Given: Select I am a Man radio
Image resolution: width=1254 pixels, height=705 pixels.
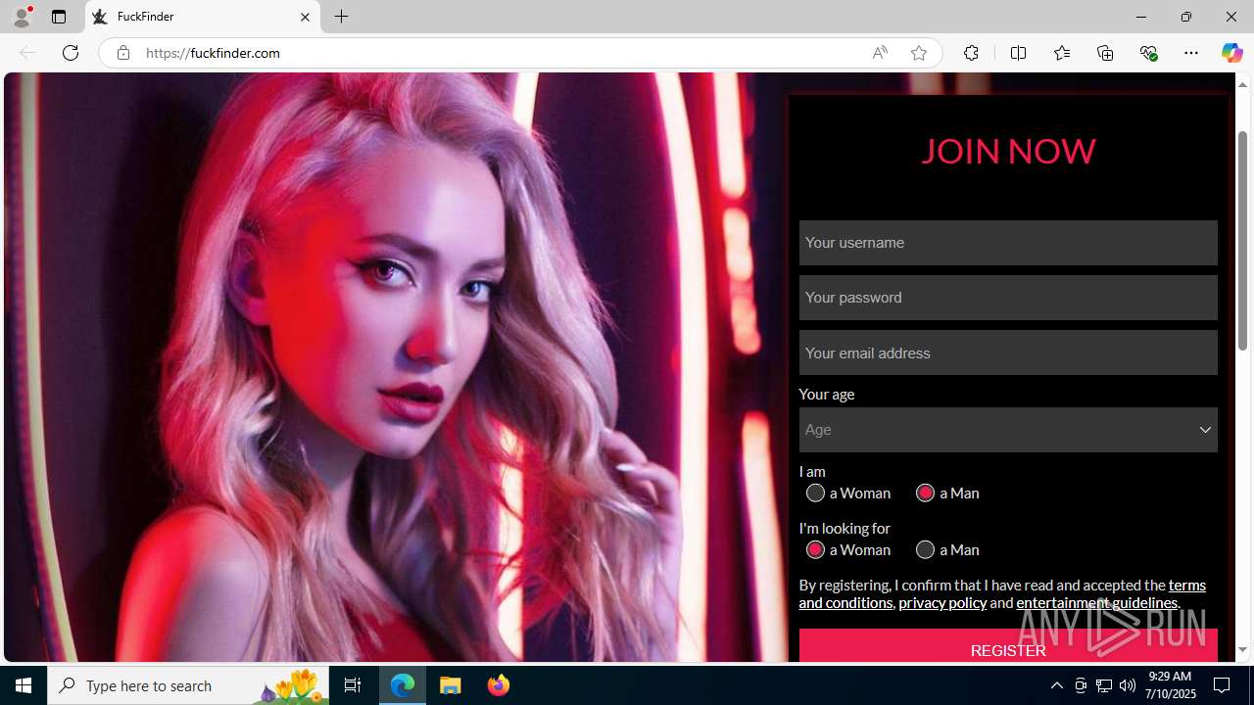Looking at the screenshot, I should [925, 493].
